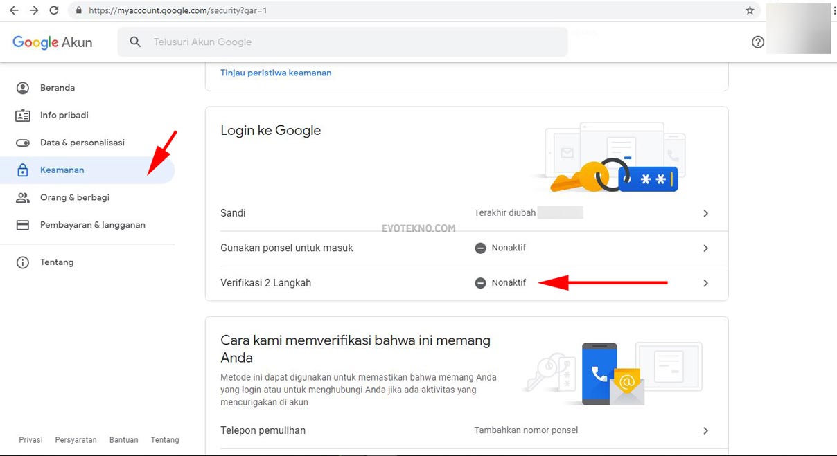Go back with browser back arrow

click(14, 10)
